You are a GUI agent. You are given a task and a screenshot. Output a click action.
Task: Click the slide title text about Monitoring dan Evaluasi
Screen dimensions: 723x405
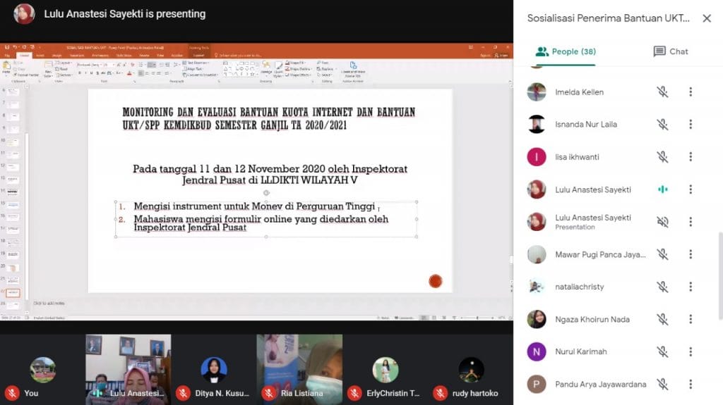tap(269, 119)
